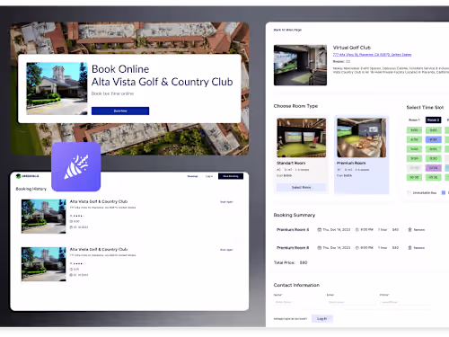Select the purple time slot under Room 2
449x337 pixels.
click(434, 168)
